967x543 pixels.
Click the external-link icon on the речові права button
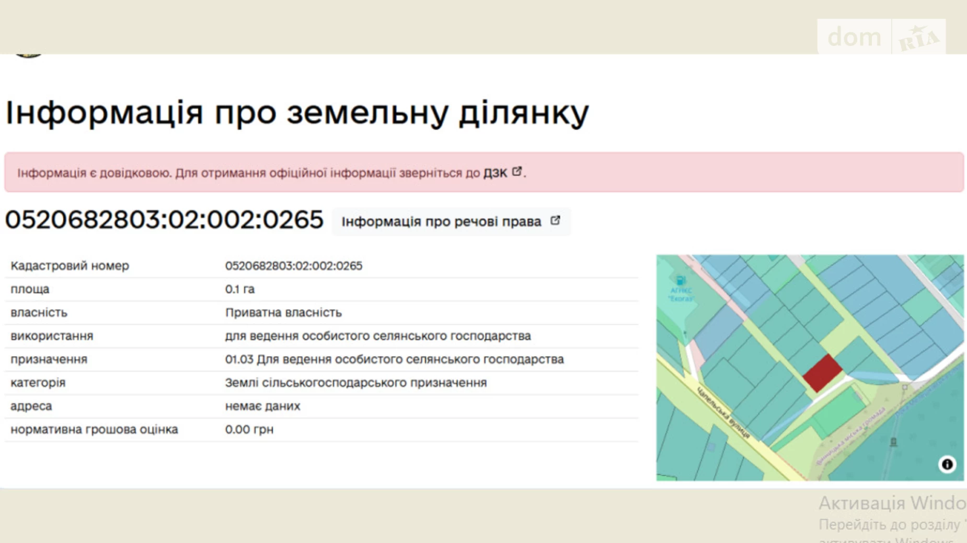point(555,221)
